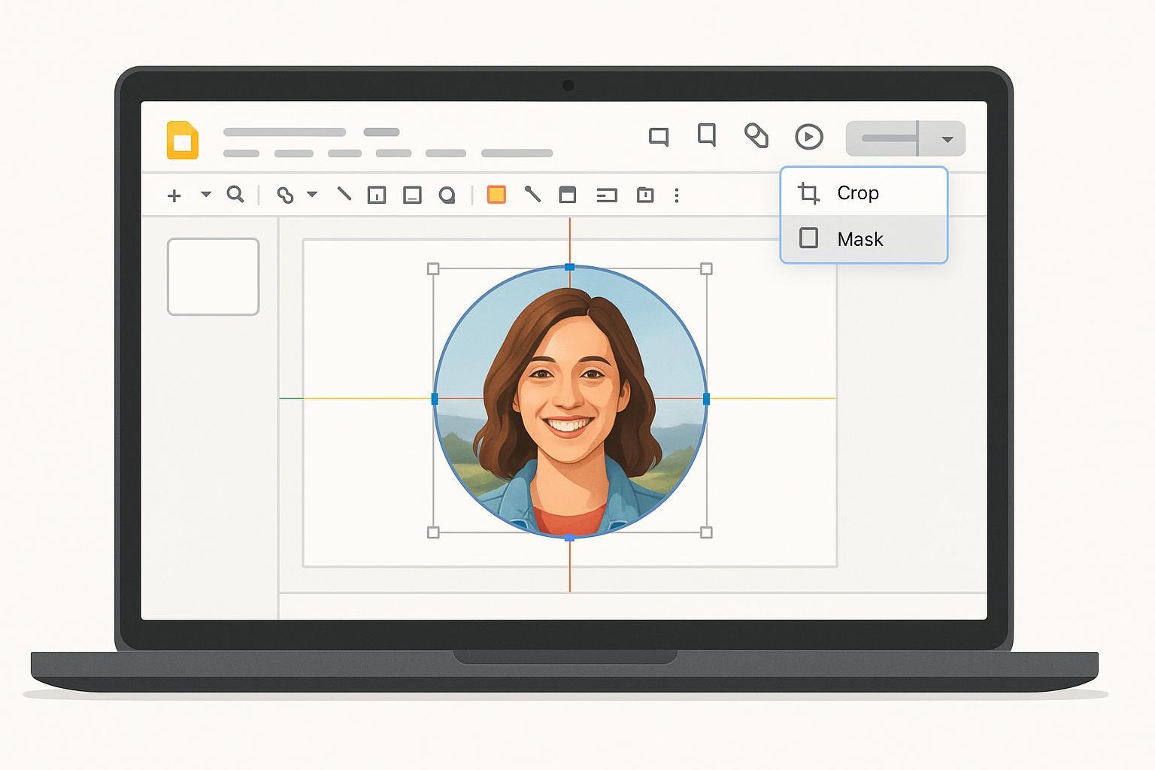Click the dropdown caret on the gray button
This screenshot has width=1155, height=770.
point(947,139)
